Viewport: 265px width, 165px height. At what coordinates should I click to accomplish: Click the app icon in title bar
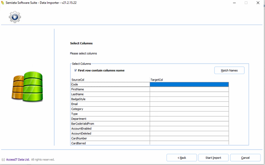[2, 3]
